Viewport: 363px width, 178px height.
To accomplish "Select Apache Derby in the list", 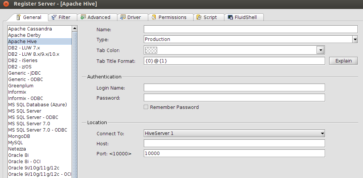I will pyautogui.click(x=40, y=35).
